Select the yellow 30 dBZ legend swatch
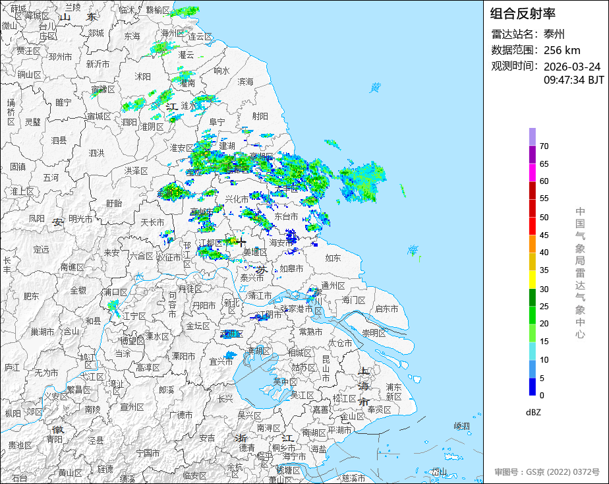This screenshot has width=609, height=484. 532,280
